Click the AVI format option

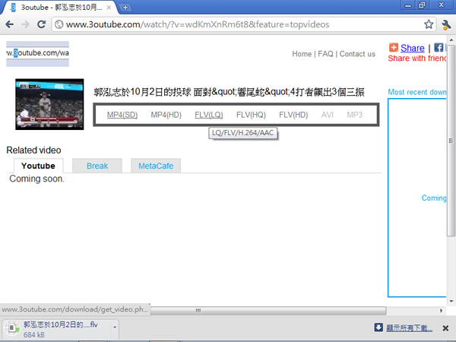327,115
